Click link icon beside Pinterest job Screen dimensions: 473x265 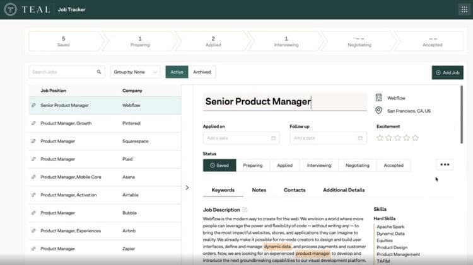click(33, 123)
